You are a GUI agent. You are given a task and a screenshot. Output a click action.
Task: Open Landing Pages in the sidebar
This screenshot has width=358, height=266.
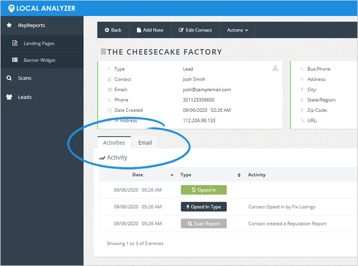[40, 43]
